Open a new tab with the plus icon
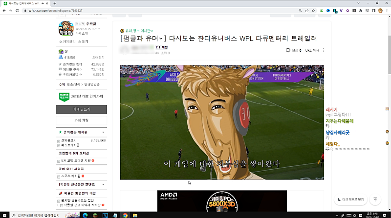This screenshot has width=391, height=218. pos(55,3)
